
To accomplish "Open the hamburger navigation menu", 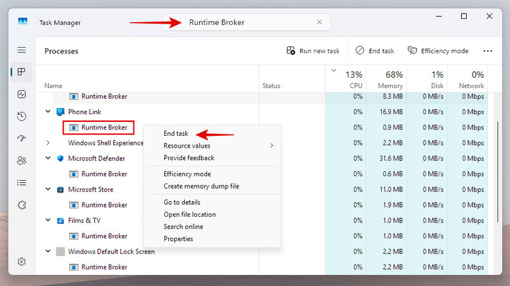I will pyautogui.click(x=22, y=50).
